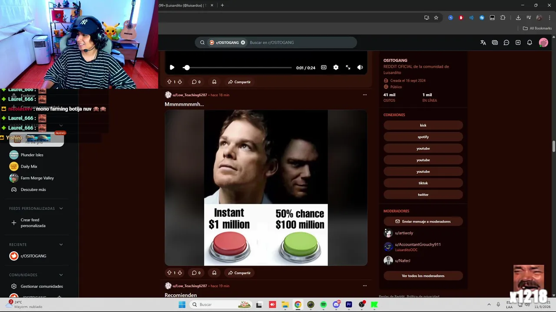Collapse the Reciente section
The width and height of the screenshot is (556, 312).
[x=61, y=244]
